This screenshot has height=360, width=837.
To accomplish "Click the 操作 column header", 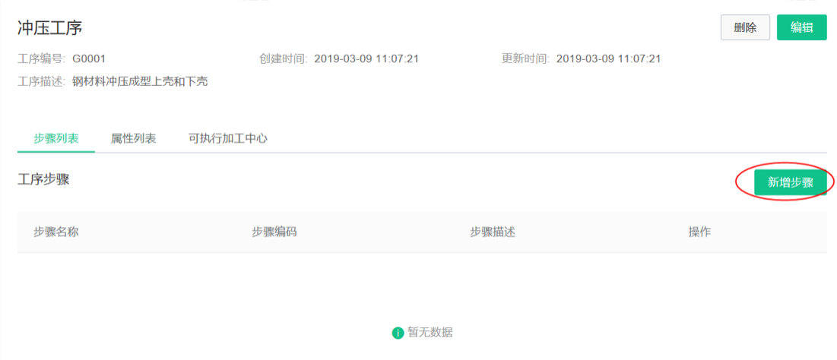I will click(x=700, y=232).
